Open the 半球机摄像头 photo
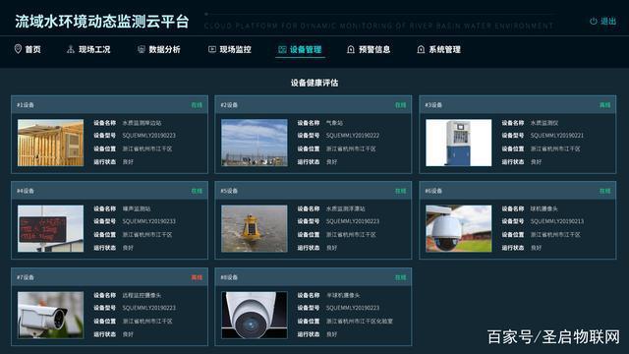 (255, 315)
